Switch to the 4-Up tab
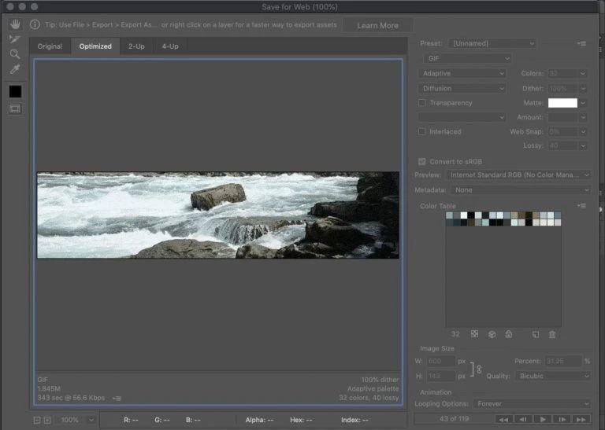605x430 pixels. (x=170, y=46)
